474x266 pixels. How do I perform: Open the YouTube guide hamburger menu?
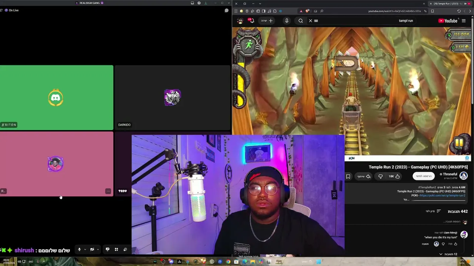tap(464, 21)
